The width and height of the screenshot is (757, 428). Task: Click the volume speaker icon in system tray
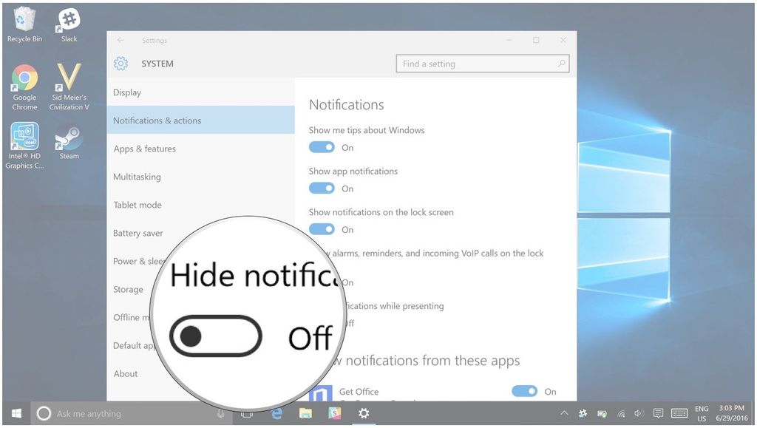639,414
